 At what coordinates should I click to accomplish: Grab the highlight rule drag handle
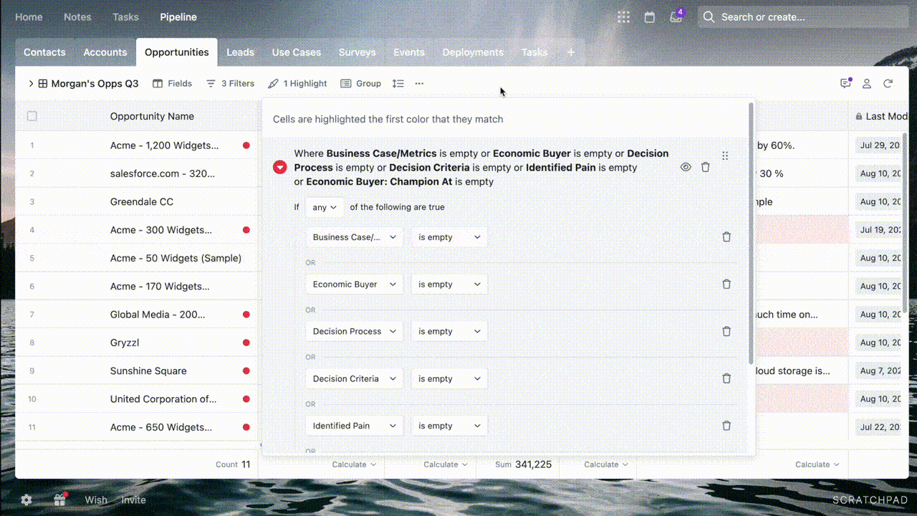pyautogui.click(x=725, y=156)
